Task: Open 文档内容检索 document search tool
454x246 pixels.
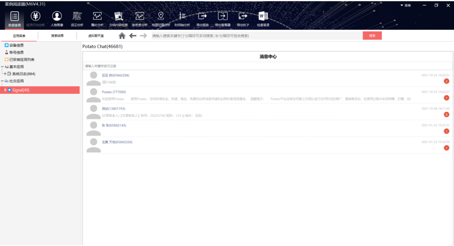Action: (x=119, y=19)
